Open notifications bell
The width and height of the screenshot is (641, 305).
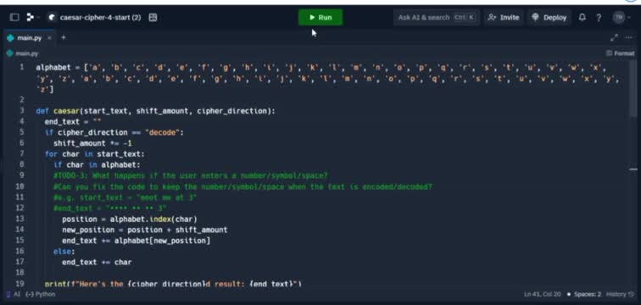point(582,18)
